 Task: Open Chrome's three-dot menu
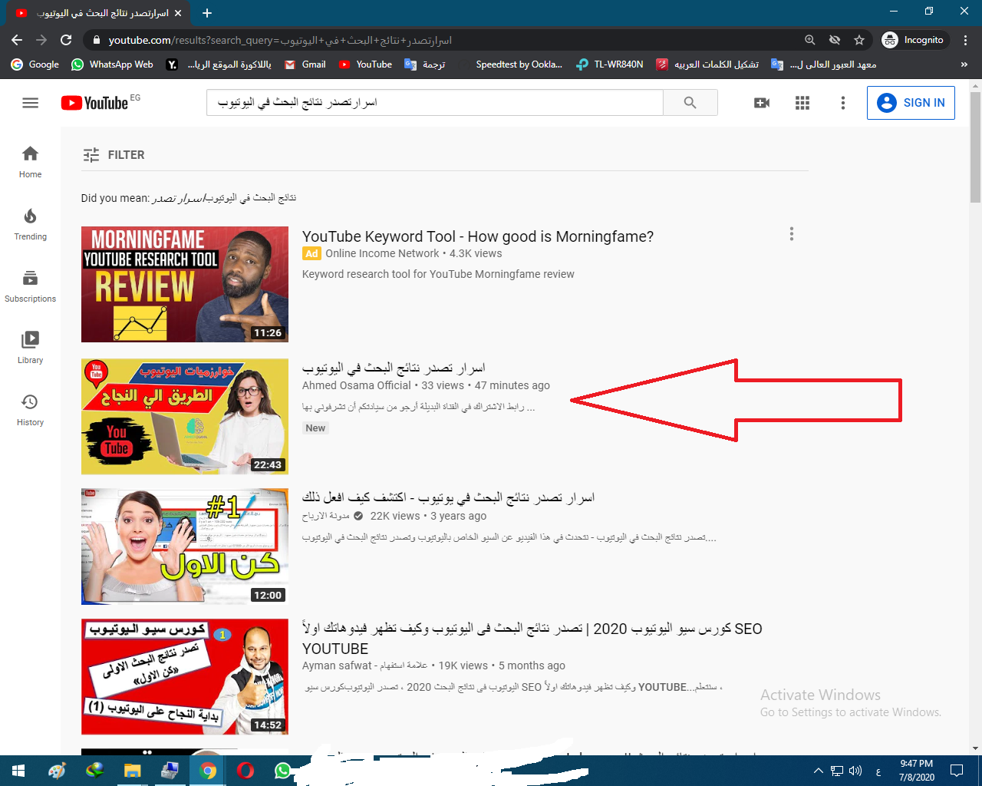coord(965,40)
